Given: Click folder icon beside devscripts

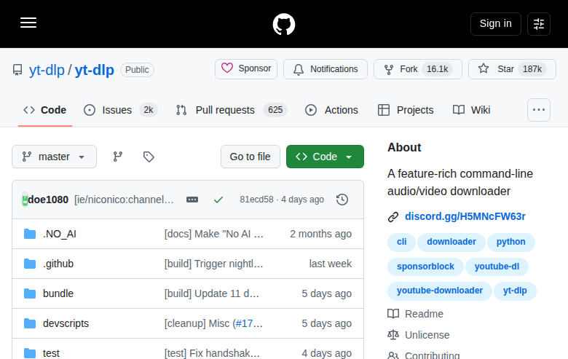Looking at the screenshot, I should coord(30,323).
